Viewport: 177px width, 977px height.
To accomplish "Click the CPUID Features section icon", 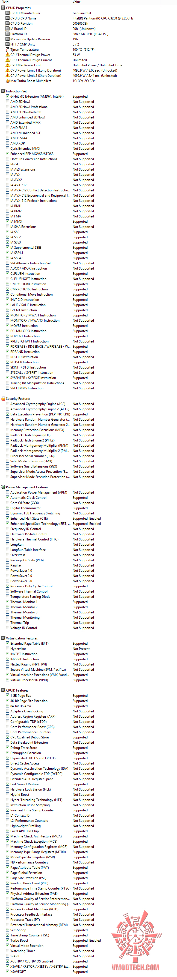I will [x=3, y=690].
